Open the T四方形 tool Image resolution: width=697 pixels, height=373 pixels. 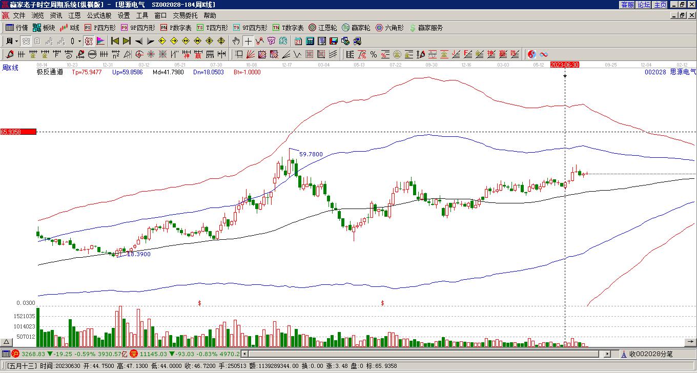(212, 28)
